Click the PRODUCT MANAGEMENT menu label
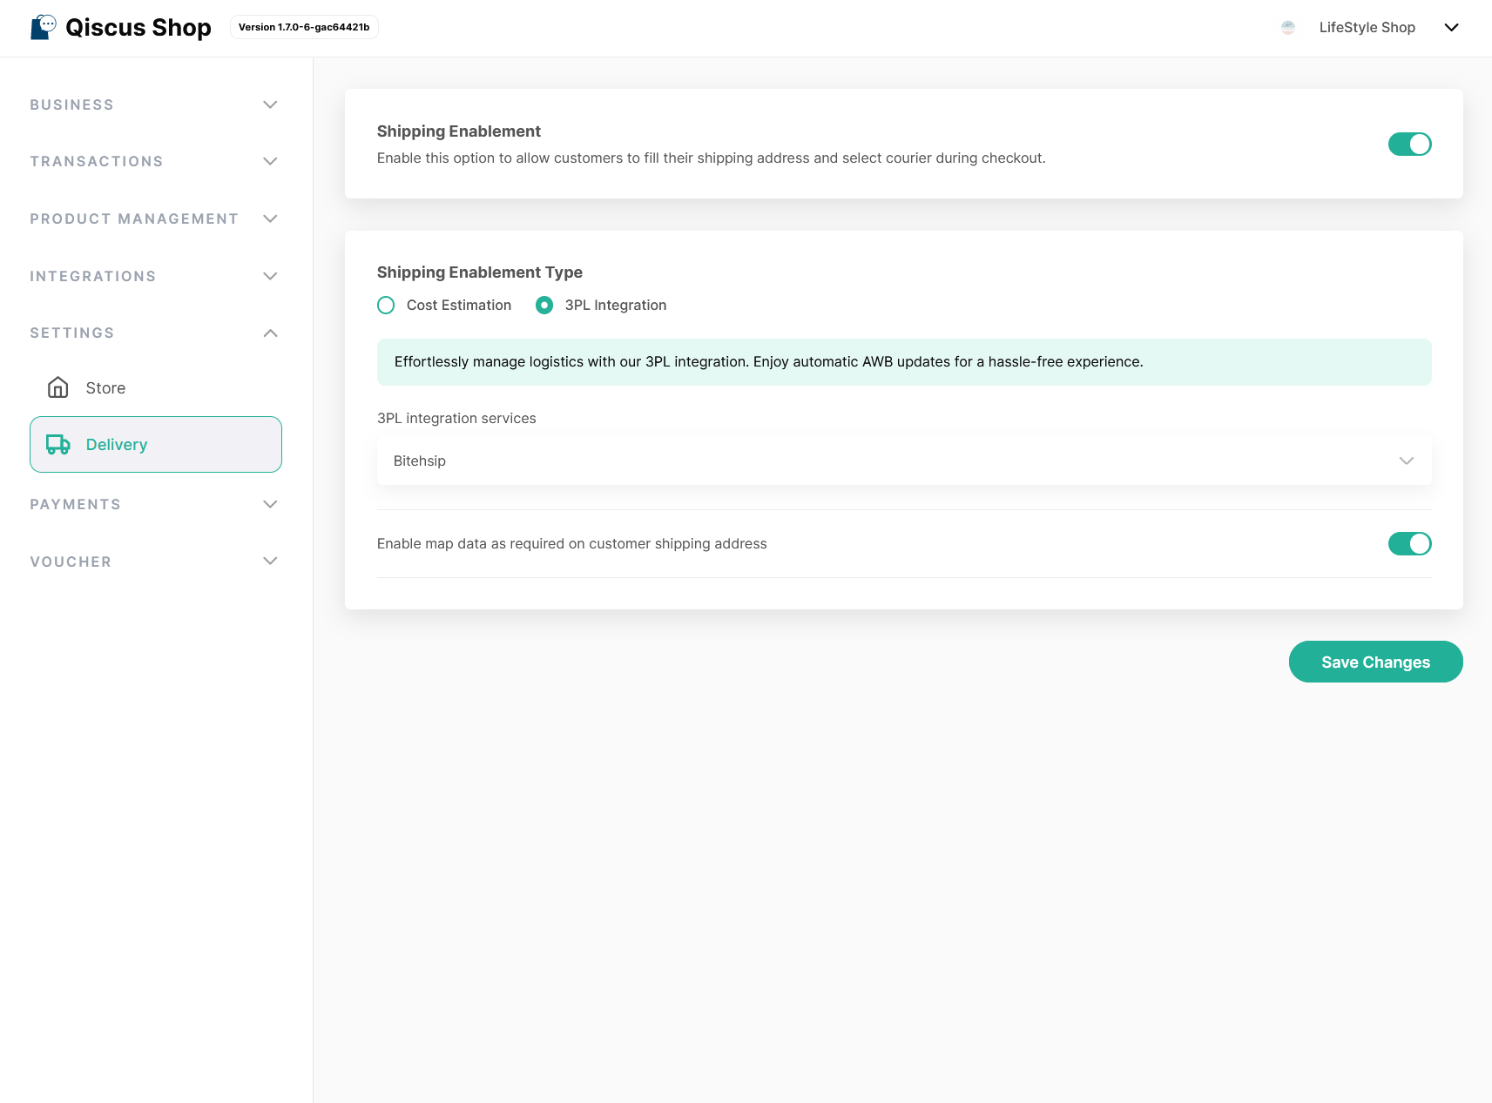The height and width of the screenshot is (1103, 1492). (x=134, y=219)
